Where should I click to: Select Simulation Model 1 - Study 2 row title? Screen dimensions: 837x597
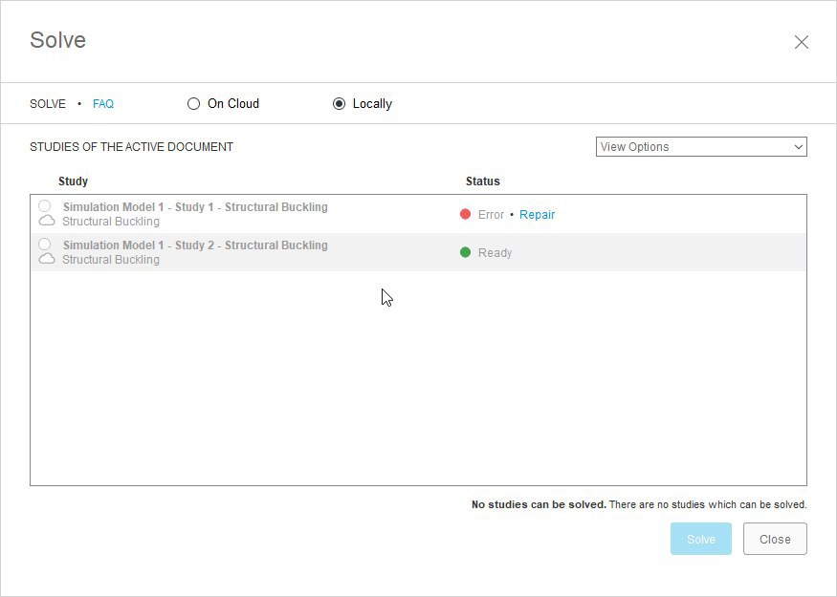tap(195, 245)
